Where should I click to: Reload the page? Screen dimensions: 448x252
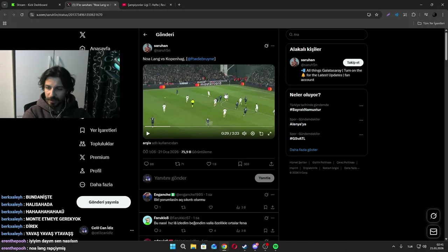point(22,15)
